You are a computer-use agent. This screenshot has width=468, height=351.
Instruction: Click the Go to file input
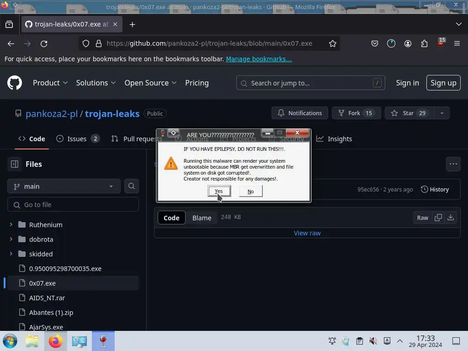[73, 205]
